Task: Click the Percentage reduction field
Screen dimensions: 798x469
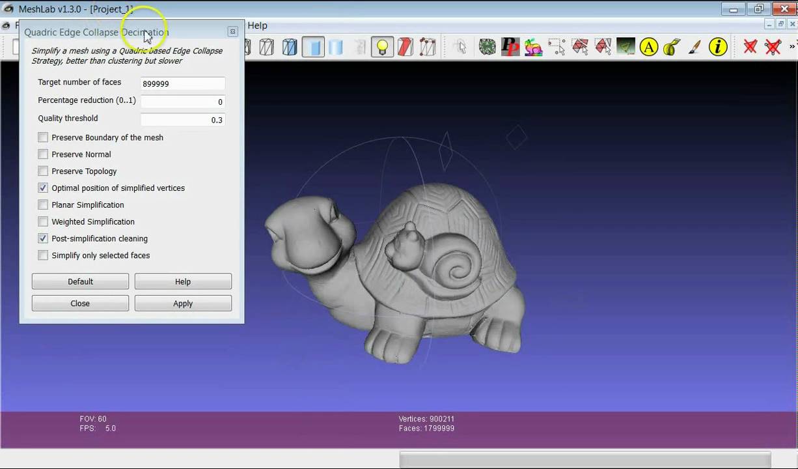Action: click(183, 102)
